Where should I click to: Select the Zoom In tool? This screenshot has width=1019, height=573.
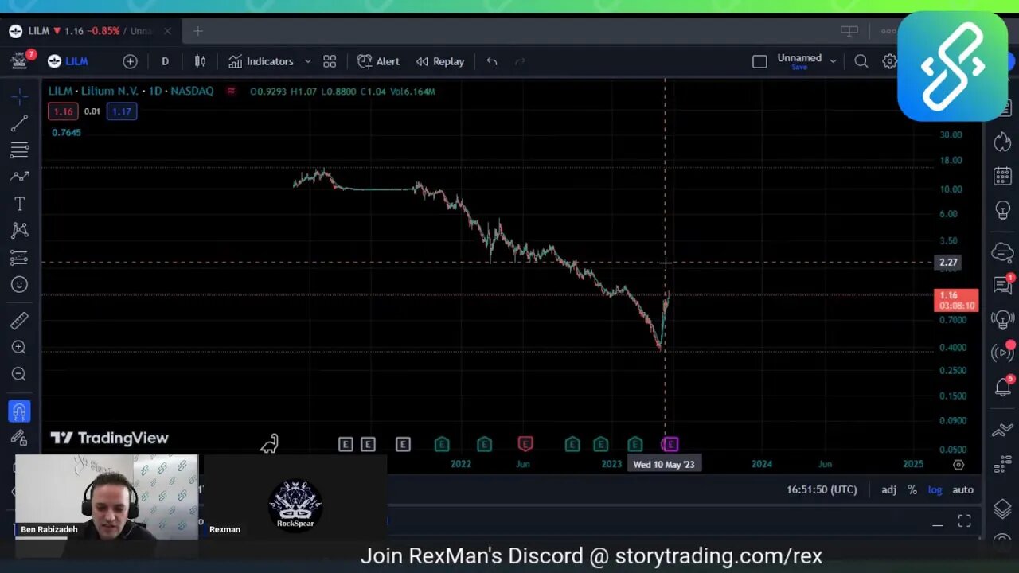[19, 348]
